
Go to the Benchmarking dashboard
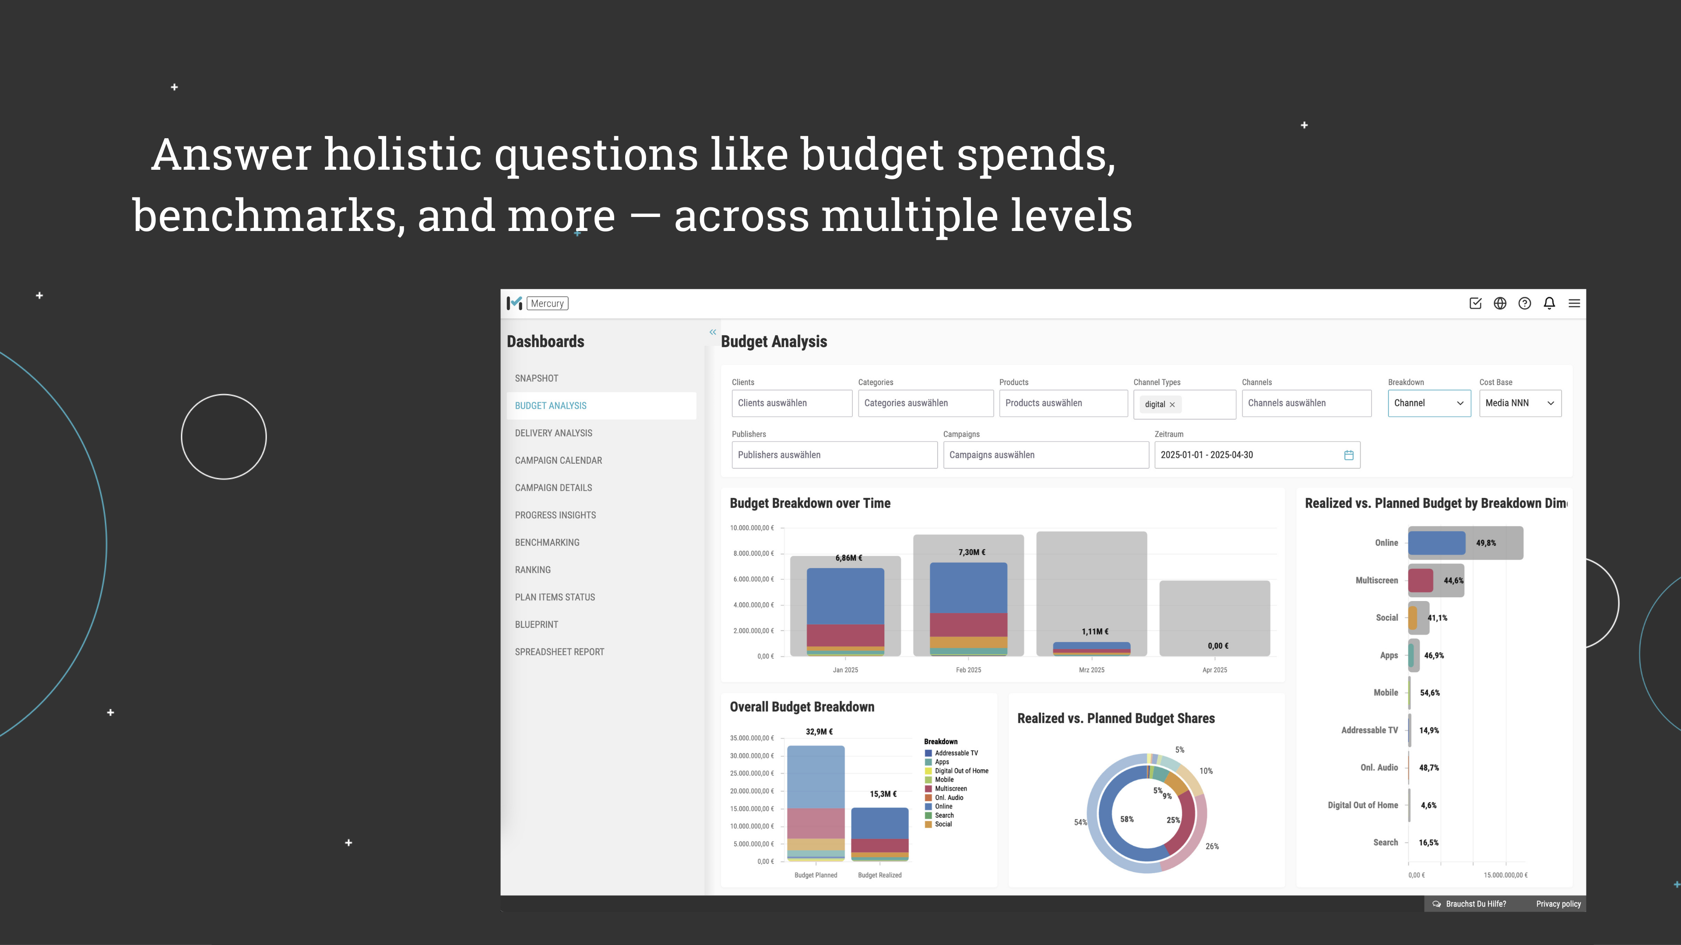tap(547, 542)
